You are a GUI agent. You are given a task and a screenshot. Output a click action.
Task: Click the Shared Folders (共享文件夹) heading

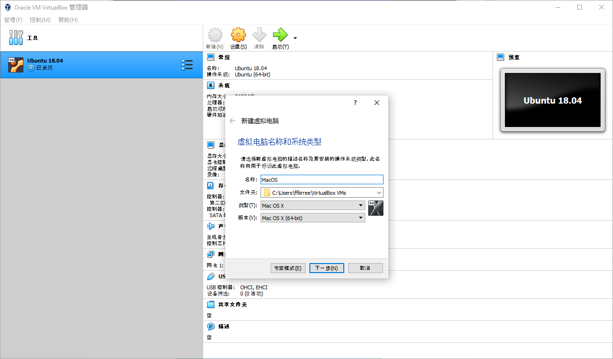tap(232, 305)
